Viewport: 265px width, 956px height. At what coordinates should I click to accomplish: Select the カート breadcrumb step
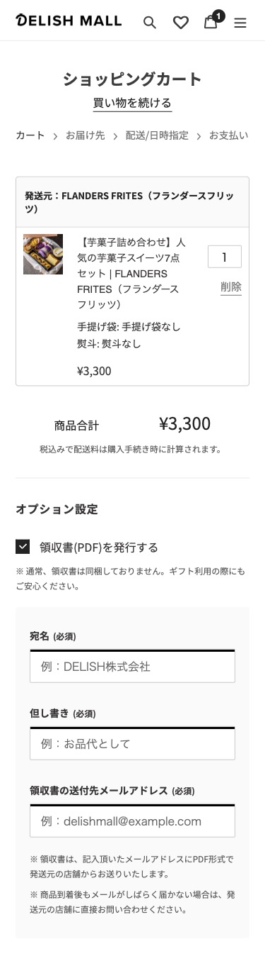click(x=30, y=135)
